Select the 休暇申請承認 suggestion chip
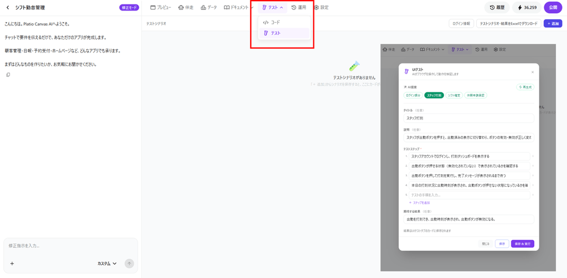The image size is (567, 278). coord(476,95)
